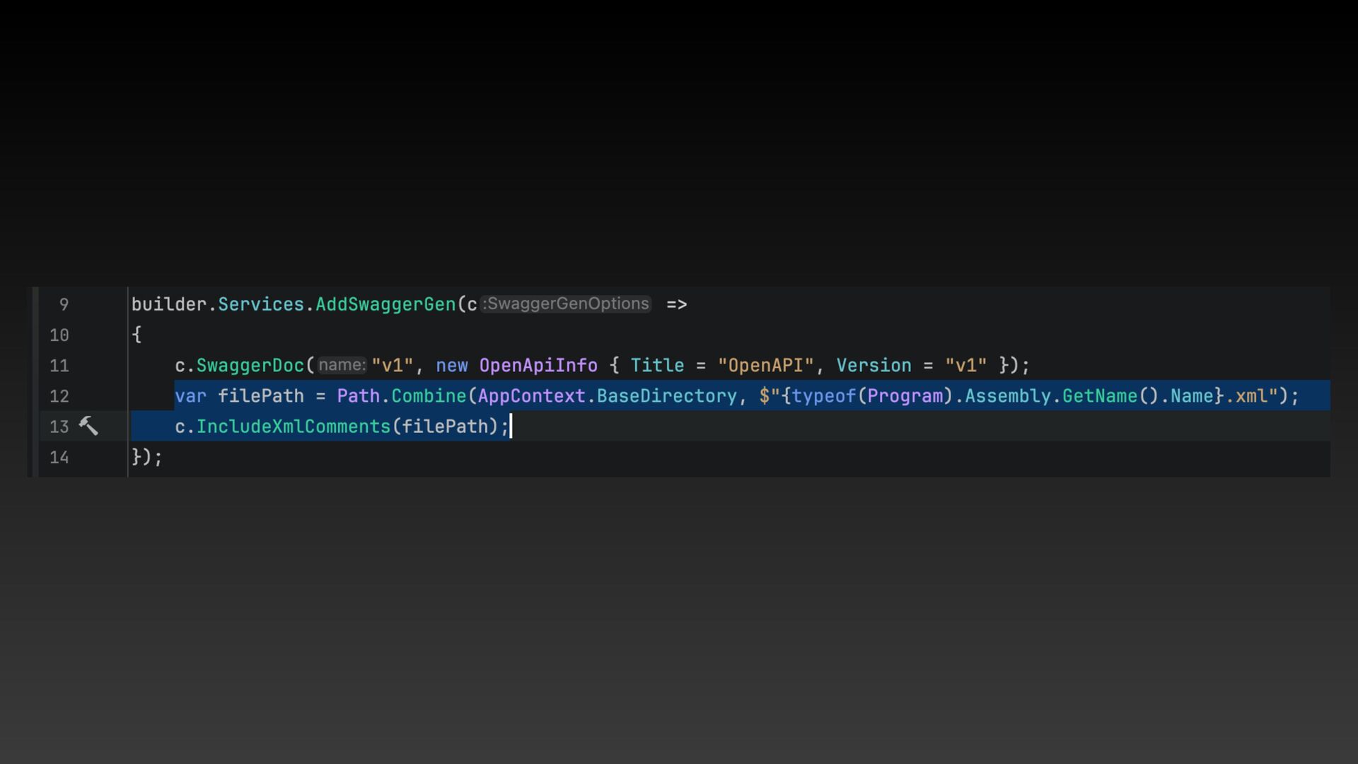This screenshot has width=1358, height=764.
Task: Click the GetName method call
Action: (1099, 396)
